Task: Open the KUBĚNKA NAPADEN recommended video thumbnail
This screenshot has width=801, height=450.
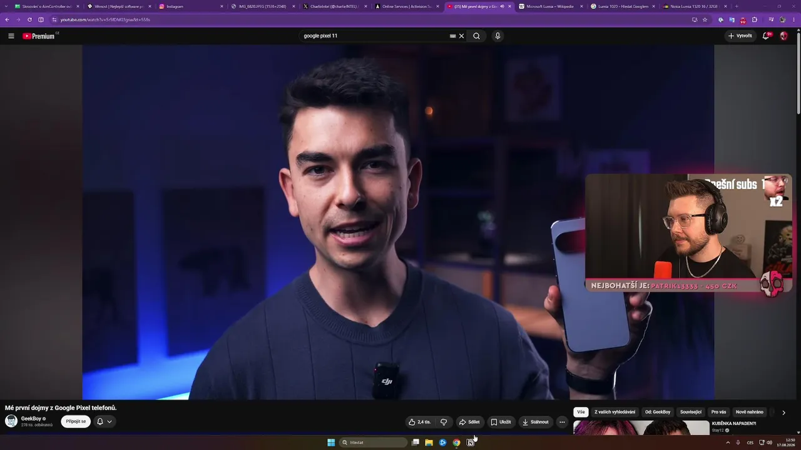Action: click(641, 427)
